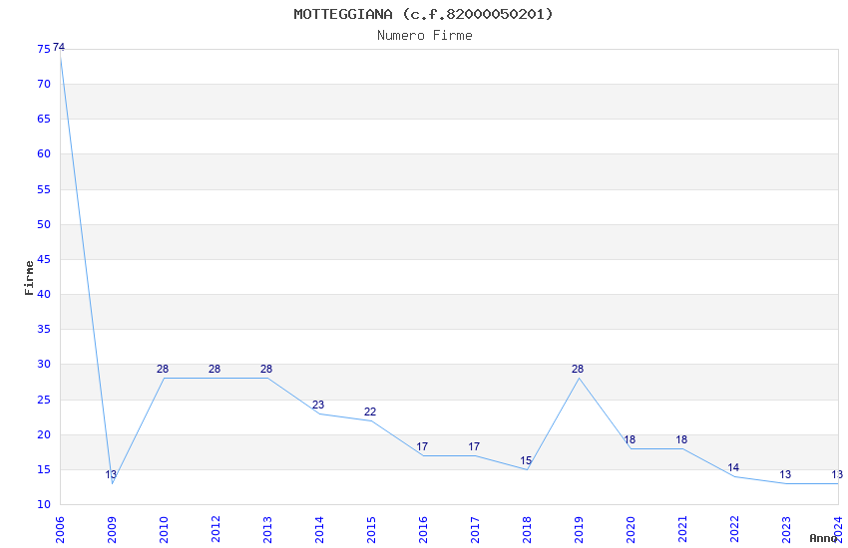This screenshot has height=548, width=848.
Task: Select the data label "74" at the peak
Action: coord(59,48)
